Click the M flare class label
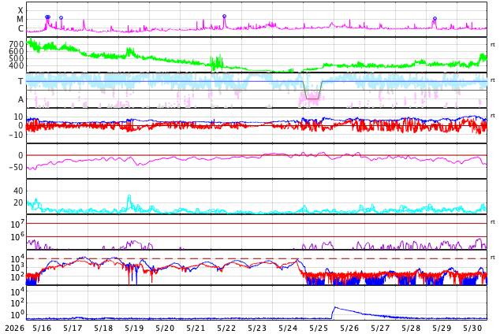The height and width of the screenshot is (334, 500). click(21, 20)
